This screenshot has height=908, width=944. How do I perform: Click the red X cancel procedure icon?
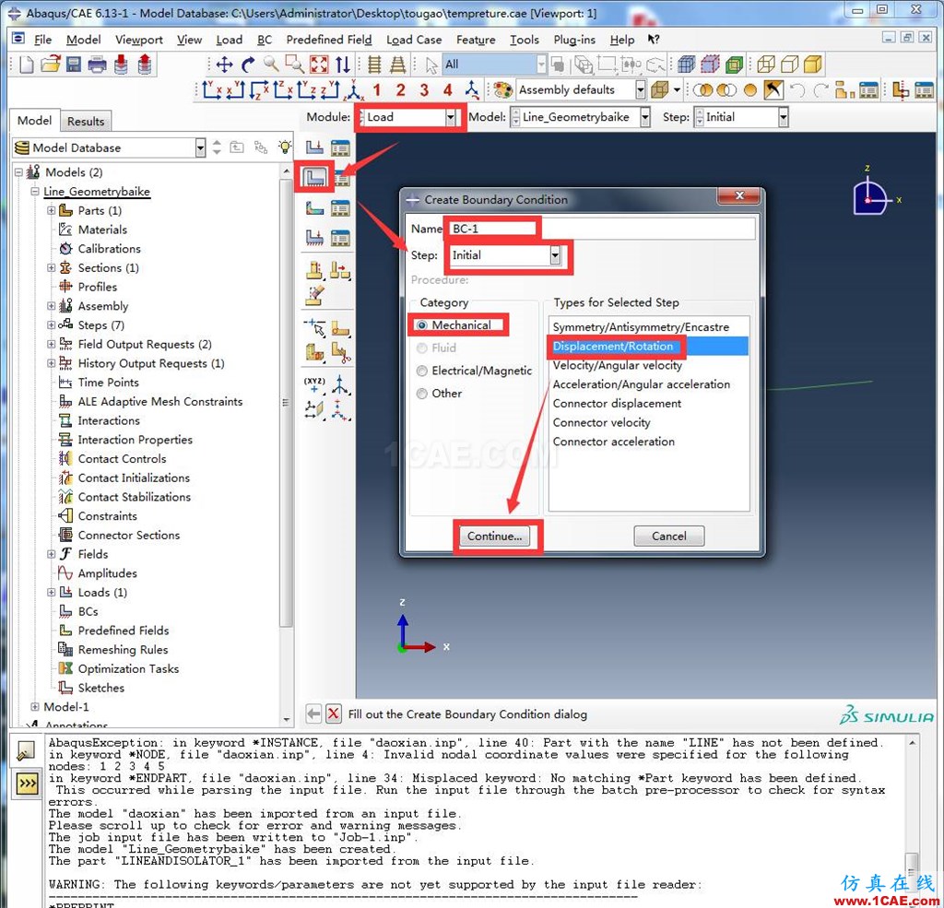(x=334, y=714)
